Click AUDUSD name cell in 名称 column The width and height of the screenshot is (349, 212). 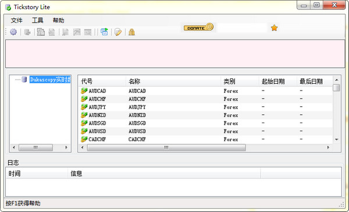pyautogui.click(x=137, y=131)
